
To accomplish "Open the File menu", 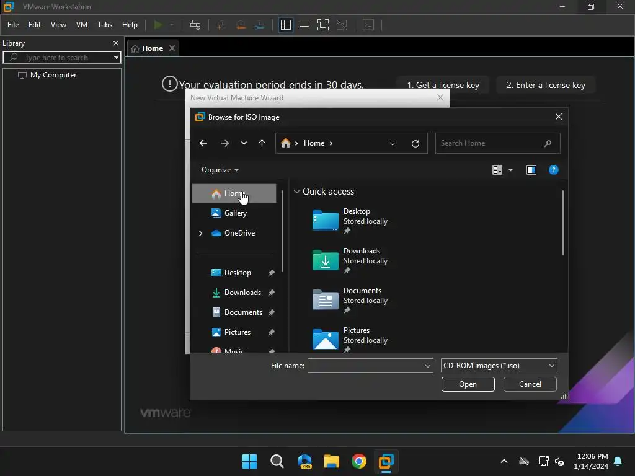I will [x=13, y=25].
